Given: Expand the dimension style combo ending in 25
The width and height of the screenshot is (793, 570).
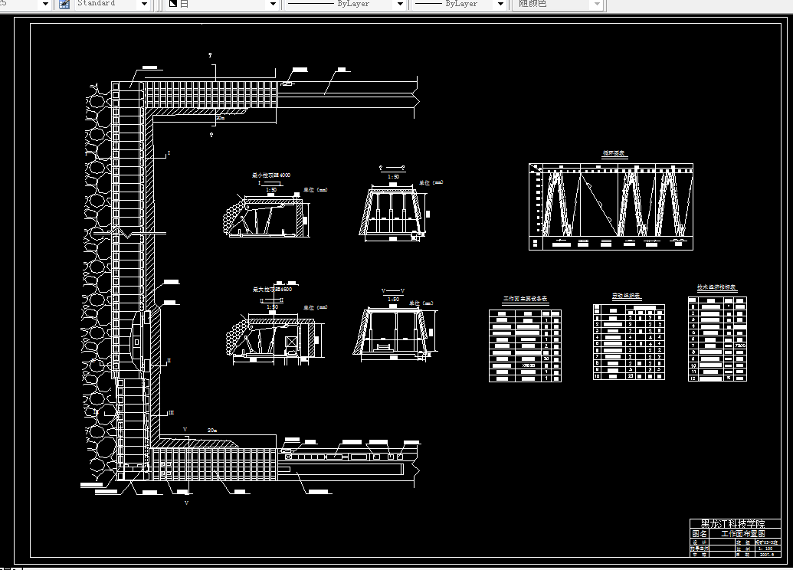Looking at the screenshot, I should pos(45,4).
